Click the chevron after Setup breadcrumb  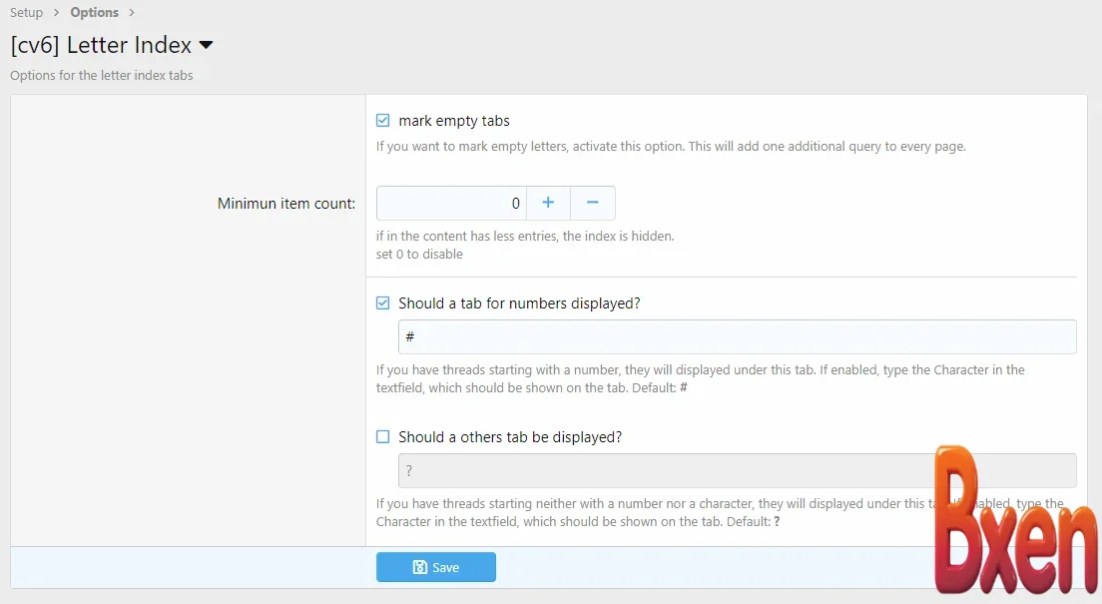57,13
